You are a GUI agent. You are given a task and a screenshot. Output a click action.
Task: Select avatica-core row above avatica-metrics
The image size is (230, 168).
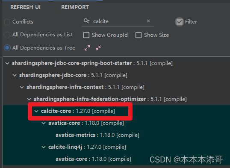click(86, 123)
